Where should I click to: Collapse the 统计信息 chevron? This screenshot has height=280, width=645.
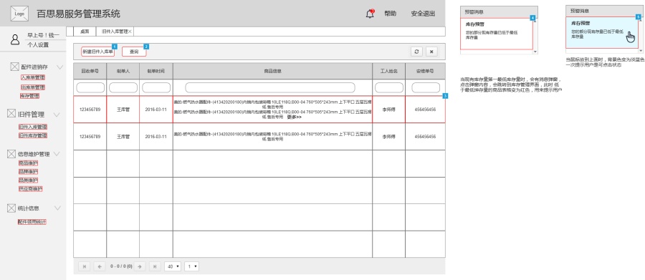tap(57, 208)
